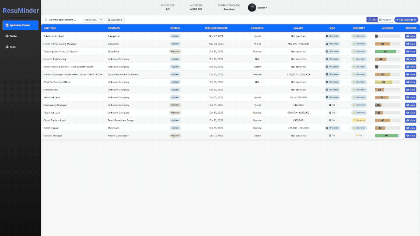Viewport: 420px width, 236px height.
Task: Click the search magnifier icon
Action: [46, 20]
